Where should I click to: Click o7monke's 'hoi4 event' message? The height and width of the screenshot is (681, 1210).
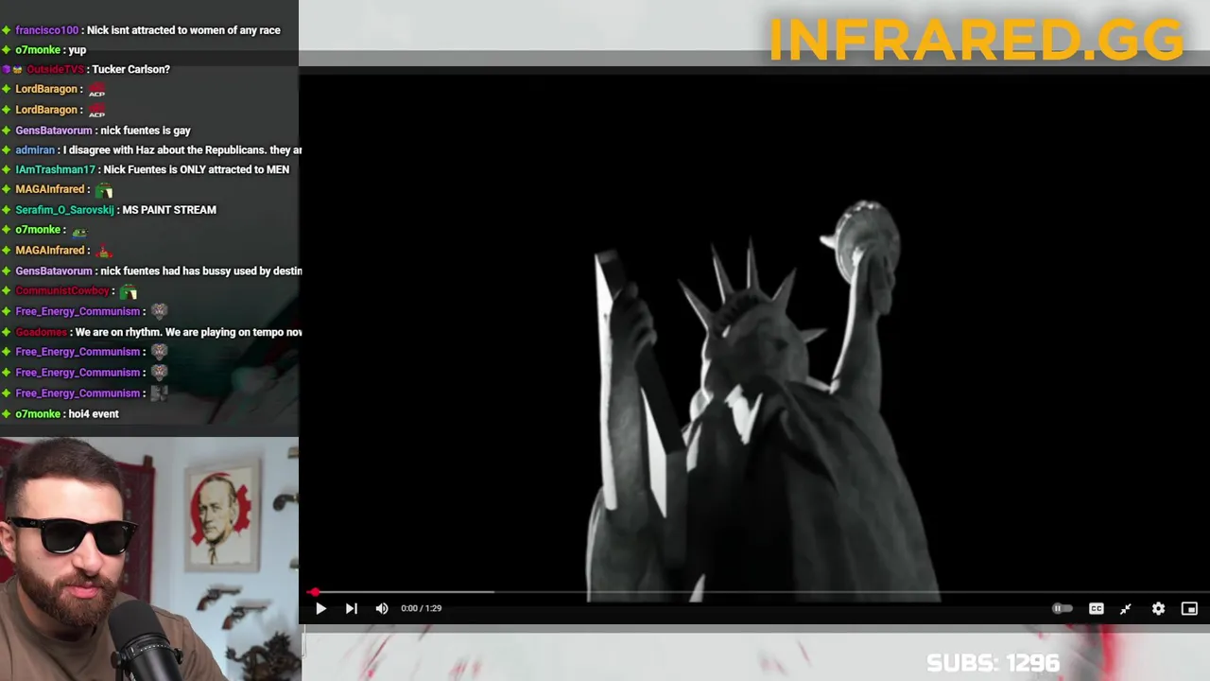coord(94,414)
